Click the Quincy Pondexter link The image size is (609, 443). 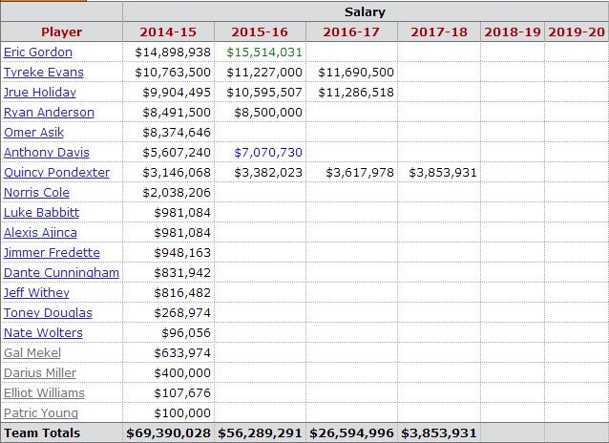pyautogui.click(x=56, y=173)
